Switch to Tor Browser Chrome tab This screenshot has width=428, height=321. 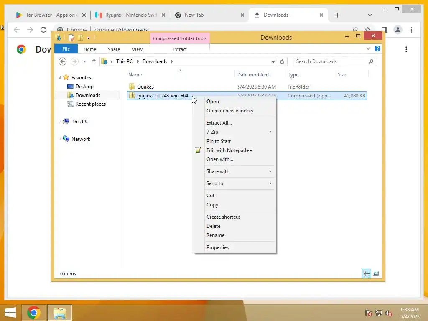[x=51, y=15]
